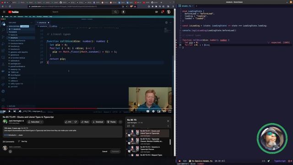Click the Add a comment input field
This screenshot has height=165, width=293.
pyautogui.click(x=65, y=147)
